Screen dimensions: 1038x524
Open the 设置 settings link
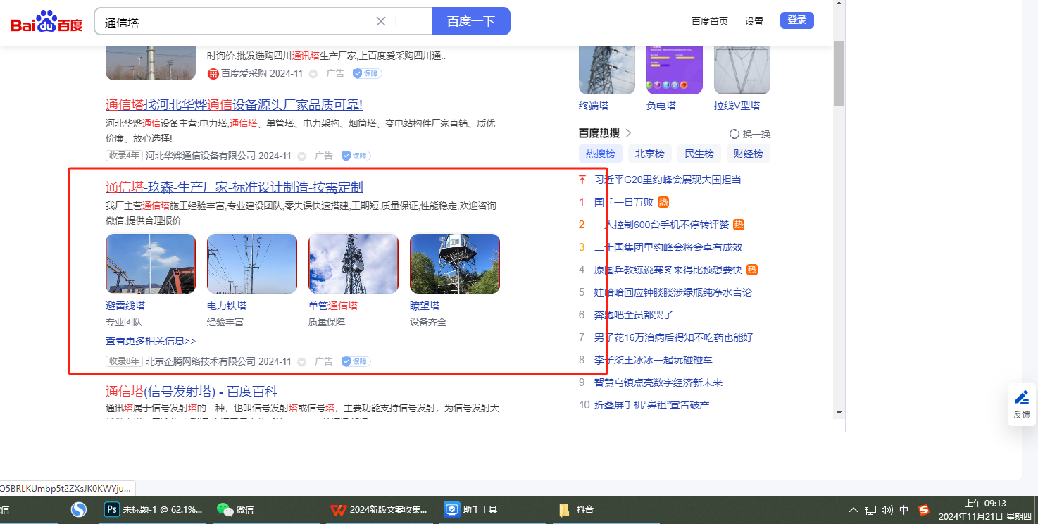click(x=754, y=21)
